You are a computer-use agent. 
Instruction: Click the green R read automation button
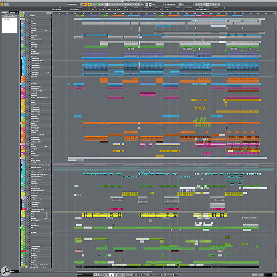point(97,4)
